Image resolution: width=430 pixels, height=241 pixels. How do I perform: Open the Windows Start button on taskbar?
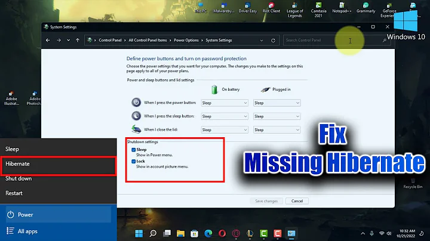(x=139, y=233)
